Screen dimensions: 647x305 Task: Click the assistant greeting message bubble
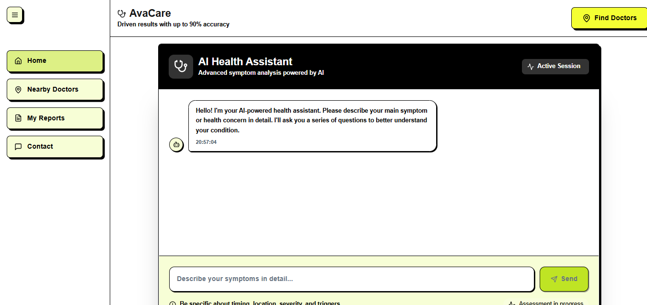(x=312, y=126)
